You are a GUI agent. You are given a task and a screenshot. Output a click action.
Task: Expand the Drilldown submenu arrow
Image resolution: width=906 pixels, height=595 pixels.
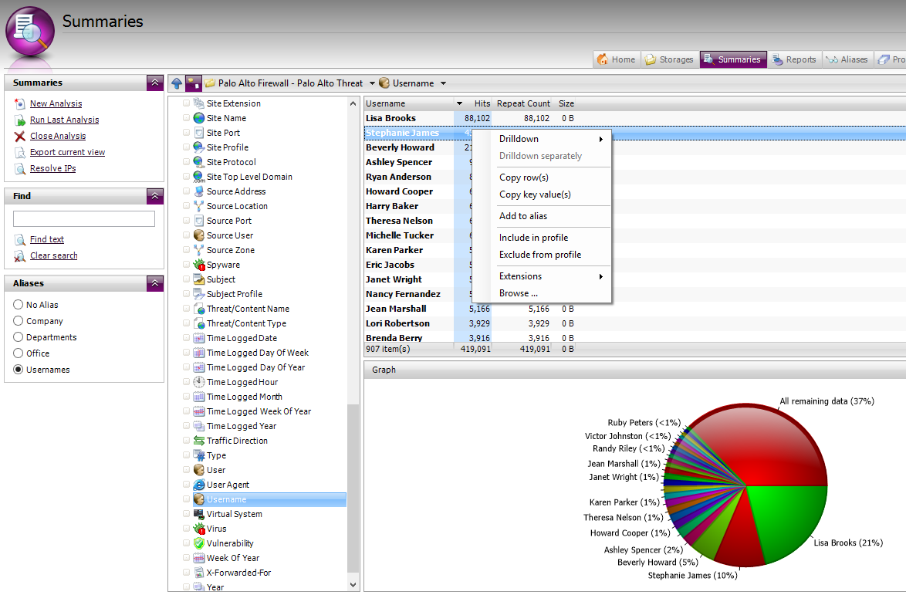601,139
